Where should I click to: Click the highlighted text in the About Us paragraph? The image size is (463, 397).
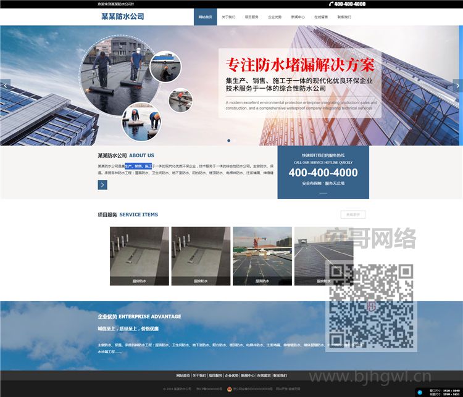[138, 166]
